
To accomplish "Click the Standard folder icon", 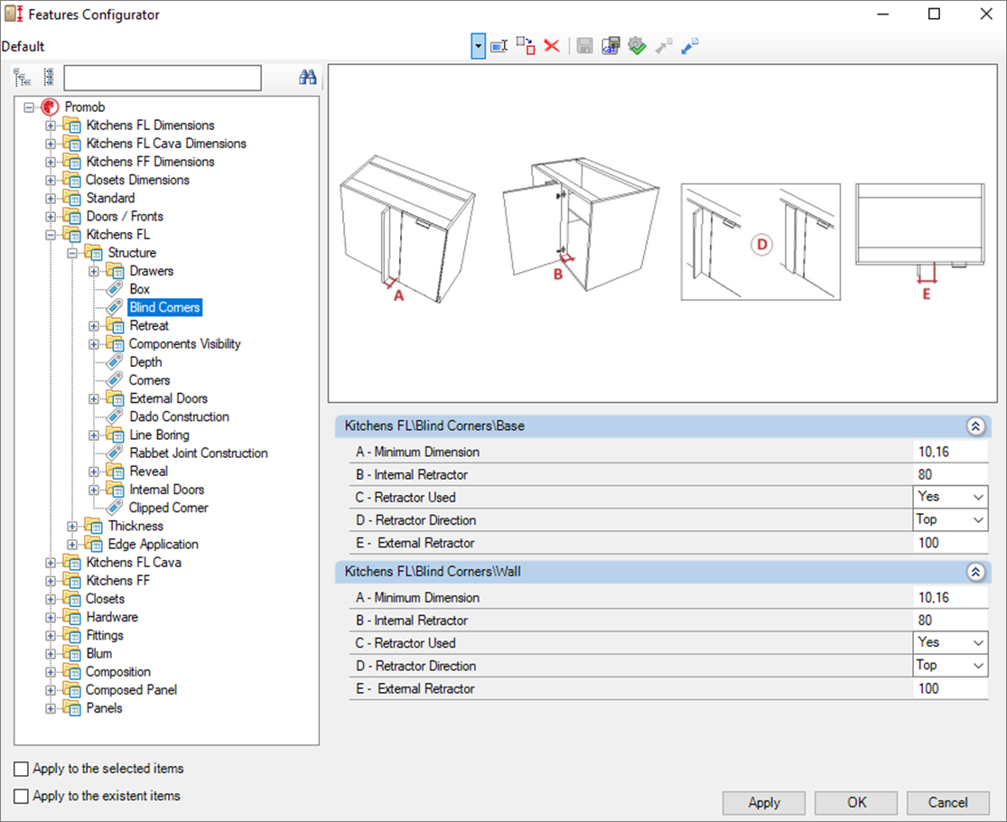I will point(72,199).
